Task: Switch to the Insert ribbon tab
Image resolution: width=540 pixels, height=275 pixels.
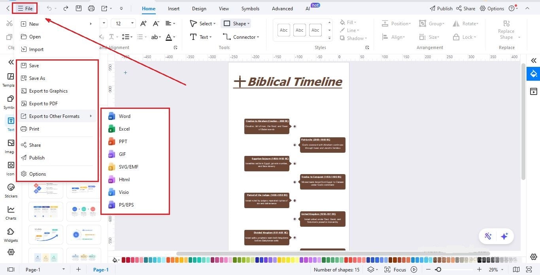Action: 174,8
